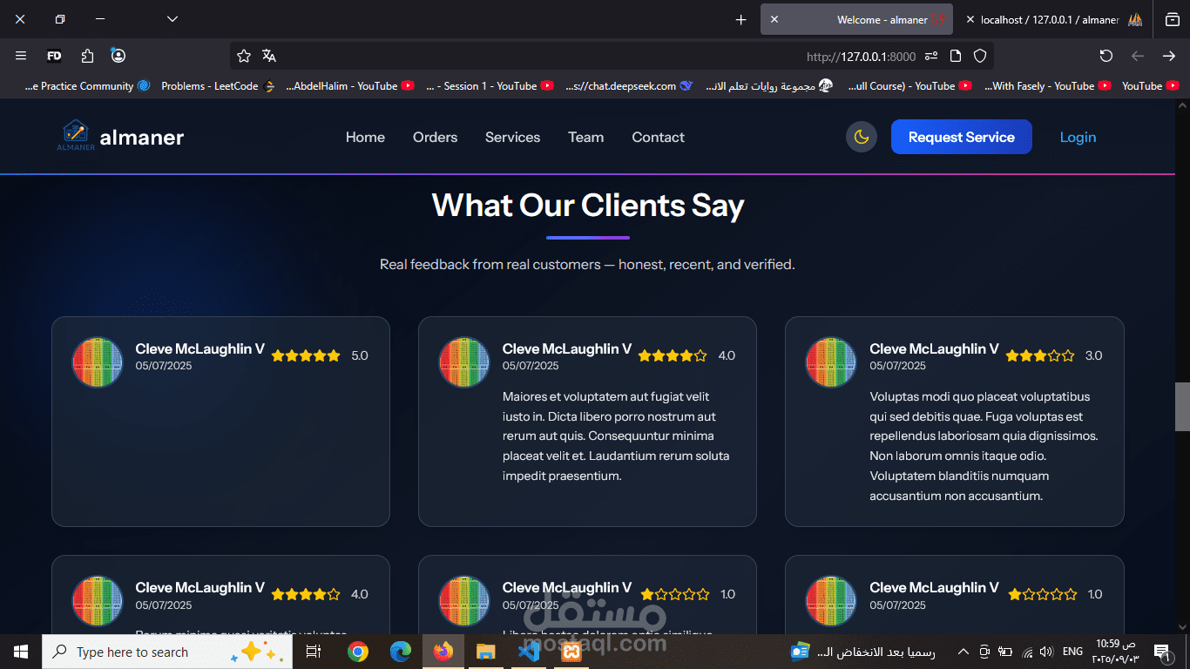This screenshot has width=1190, height=669.
Task: Open the AbdelHalim - YouTube bookmark
Action: [x=350, y=85]
